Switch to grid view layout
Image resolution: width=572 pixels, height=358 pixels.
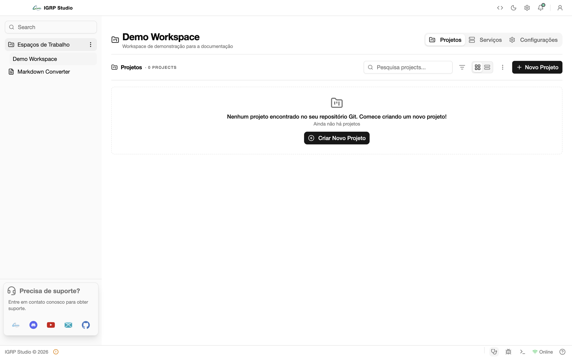tap(478, 67)
